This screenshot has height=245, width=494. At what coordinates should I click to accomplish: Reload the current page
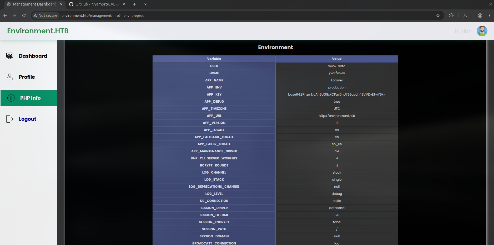pos(24,15)
